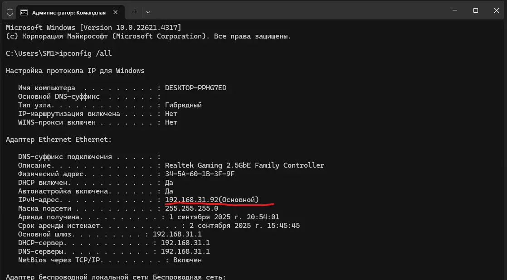Click the physical address 34-5A-60-1B-3F-9F
This screenshot has height=280, width=507.
[x=200, y=174]
